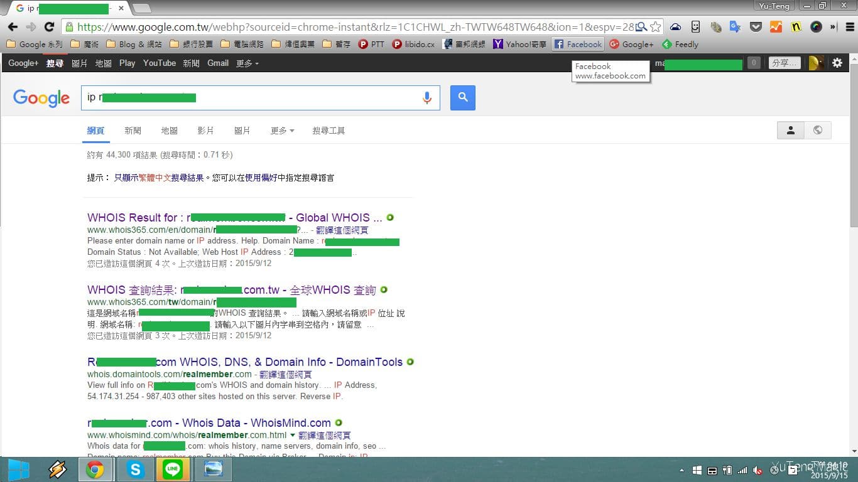
Task: Open the 更多 dropdown in black bar
Action: (247, 63)
